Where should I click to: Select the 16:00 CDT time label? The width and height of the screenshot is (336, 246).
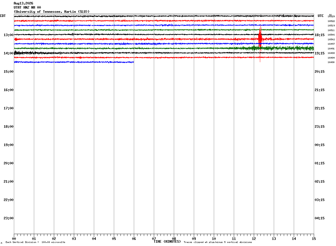tap(8, 90)
